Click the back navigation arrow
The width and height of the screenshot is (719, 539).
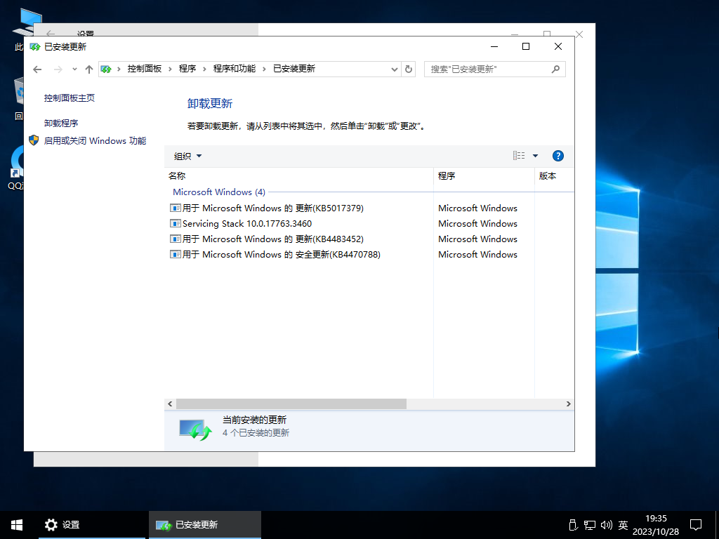click(x=37, y=69)
